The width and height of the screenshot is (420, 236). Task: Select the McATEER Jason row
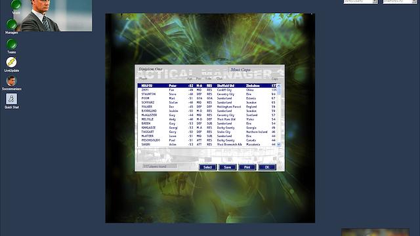click(207, 136)
